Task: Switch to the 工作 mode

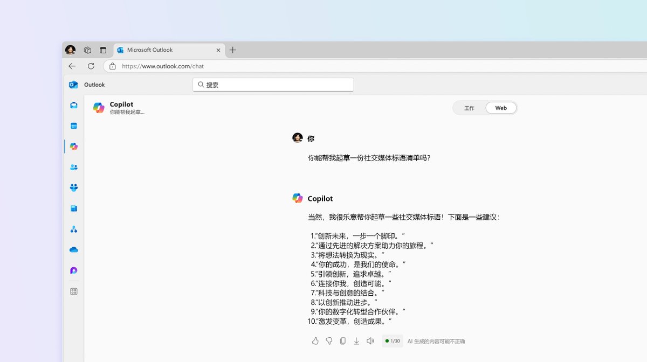Action: pyautogui.click(x=470, y=108)
